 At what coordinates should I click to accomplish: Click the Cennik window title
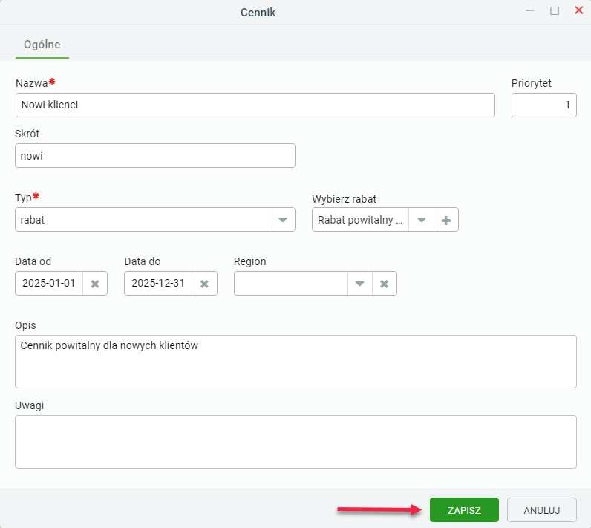point(258,13)
